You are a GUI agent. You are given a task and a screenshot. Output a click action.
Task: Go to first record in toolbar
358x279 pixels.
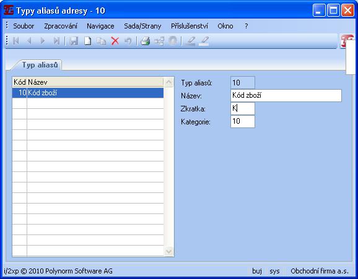click(x=15, y=41)
